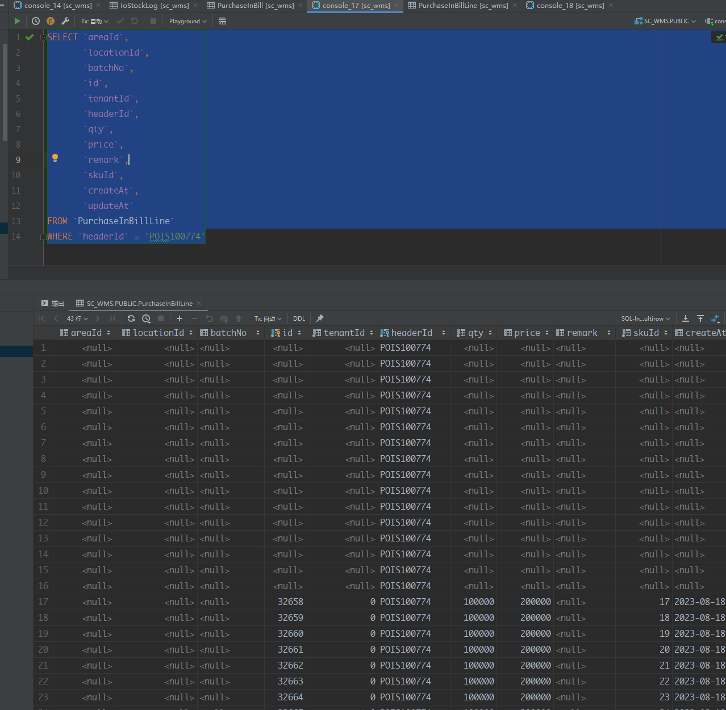The image size is (726, 710).
Task: Click the auto-refresh clock icon in grid toolbar
Action: 146,318
